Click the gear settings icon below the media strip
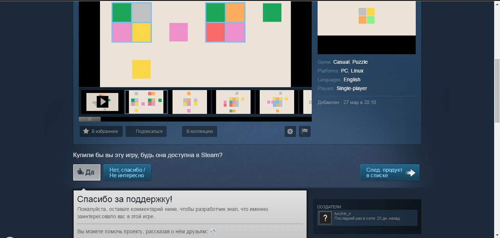The width and height of the screenshot is (500, 238). pos(290,131)
